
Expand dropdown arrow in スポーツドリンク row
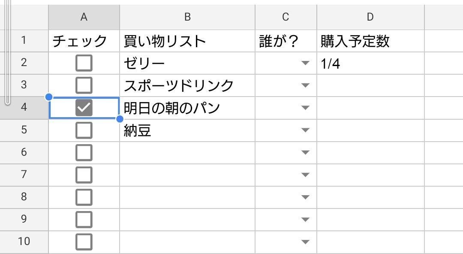pos(305,85)
